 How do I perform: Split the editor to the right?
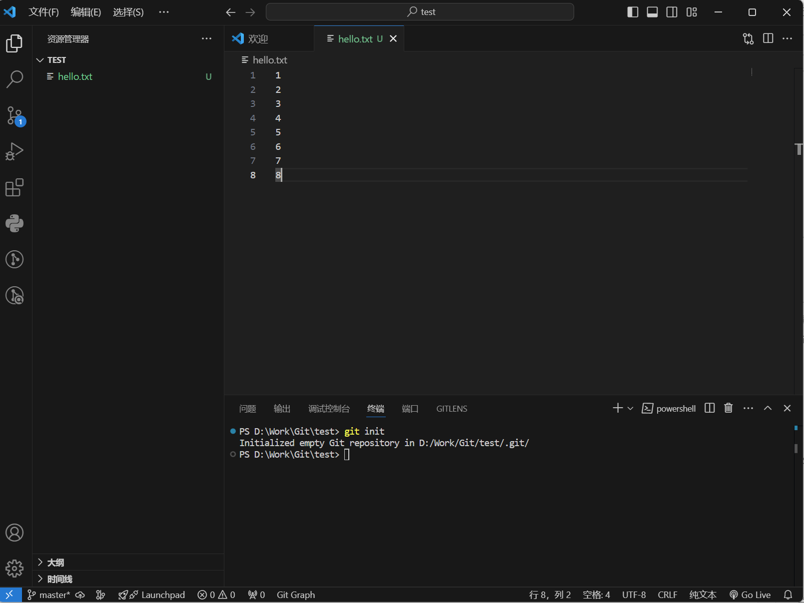pyautogui.click(x=768, y=38)
